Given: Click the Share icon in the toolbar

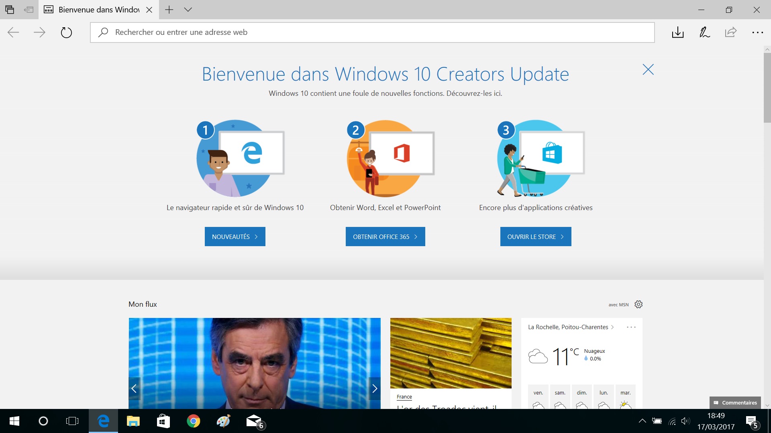Looking at the screenshot, I should (731, 32).
